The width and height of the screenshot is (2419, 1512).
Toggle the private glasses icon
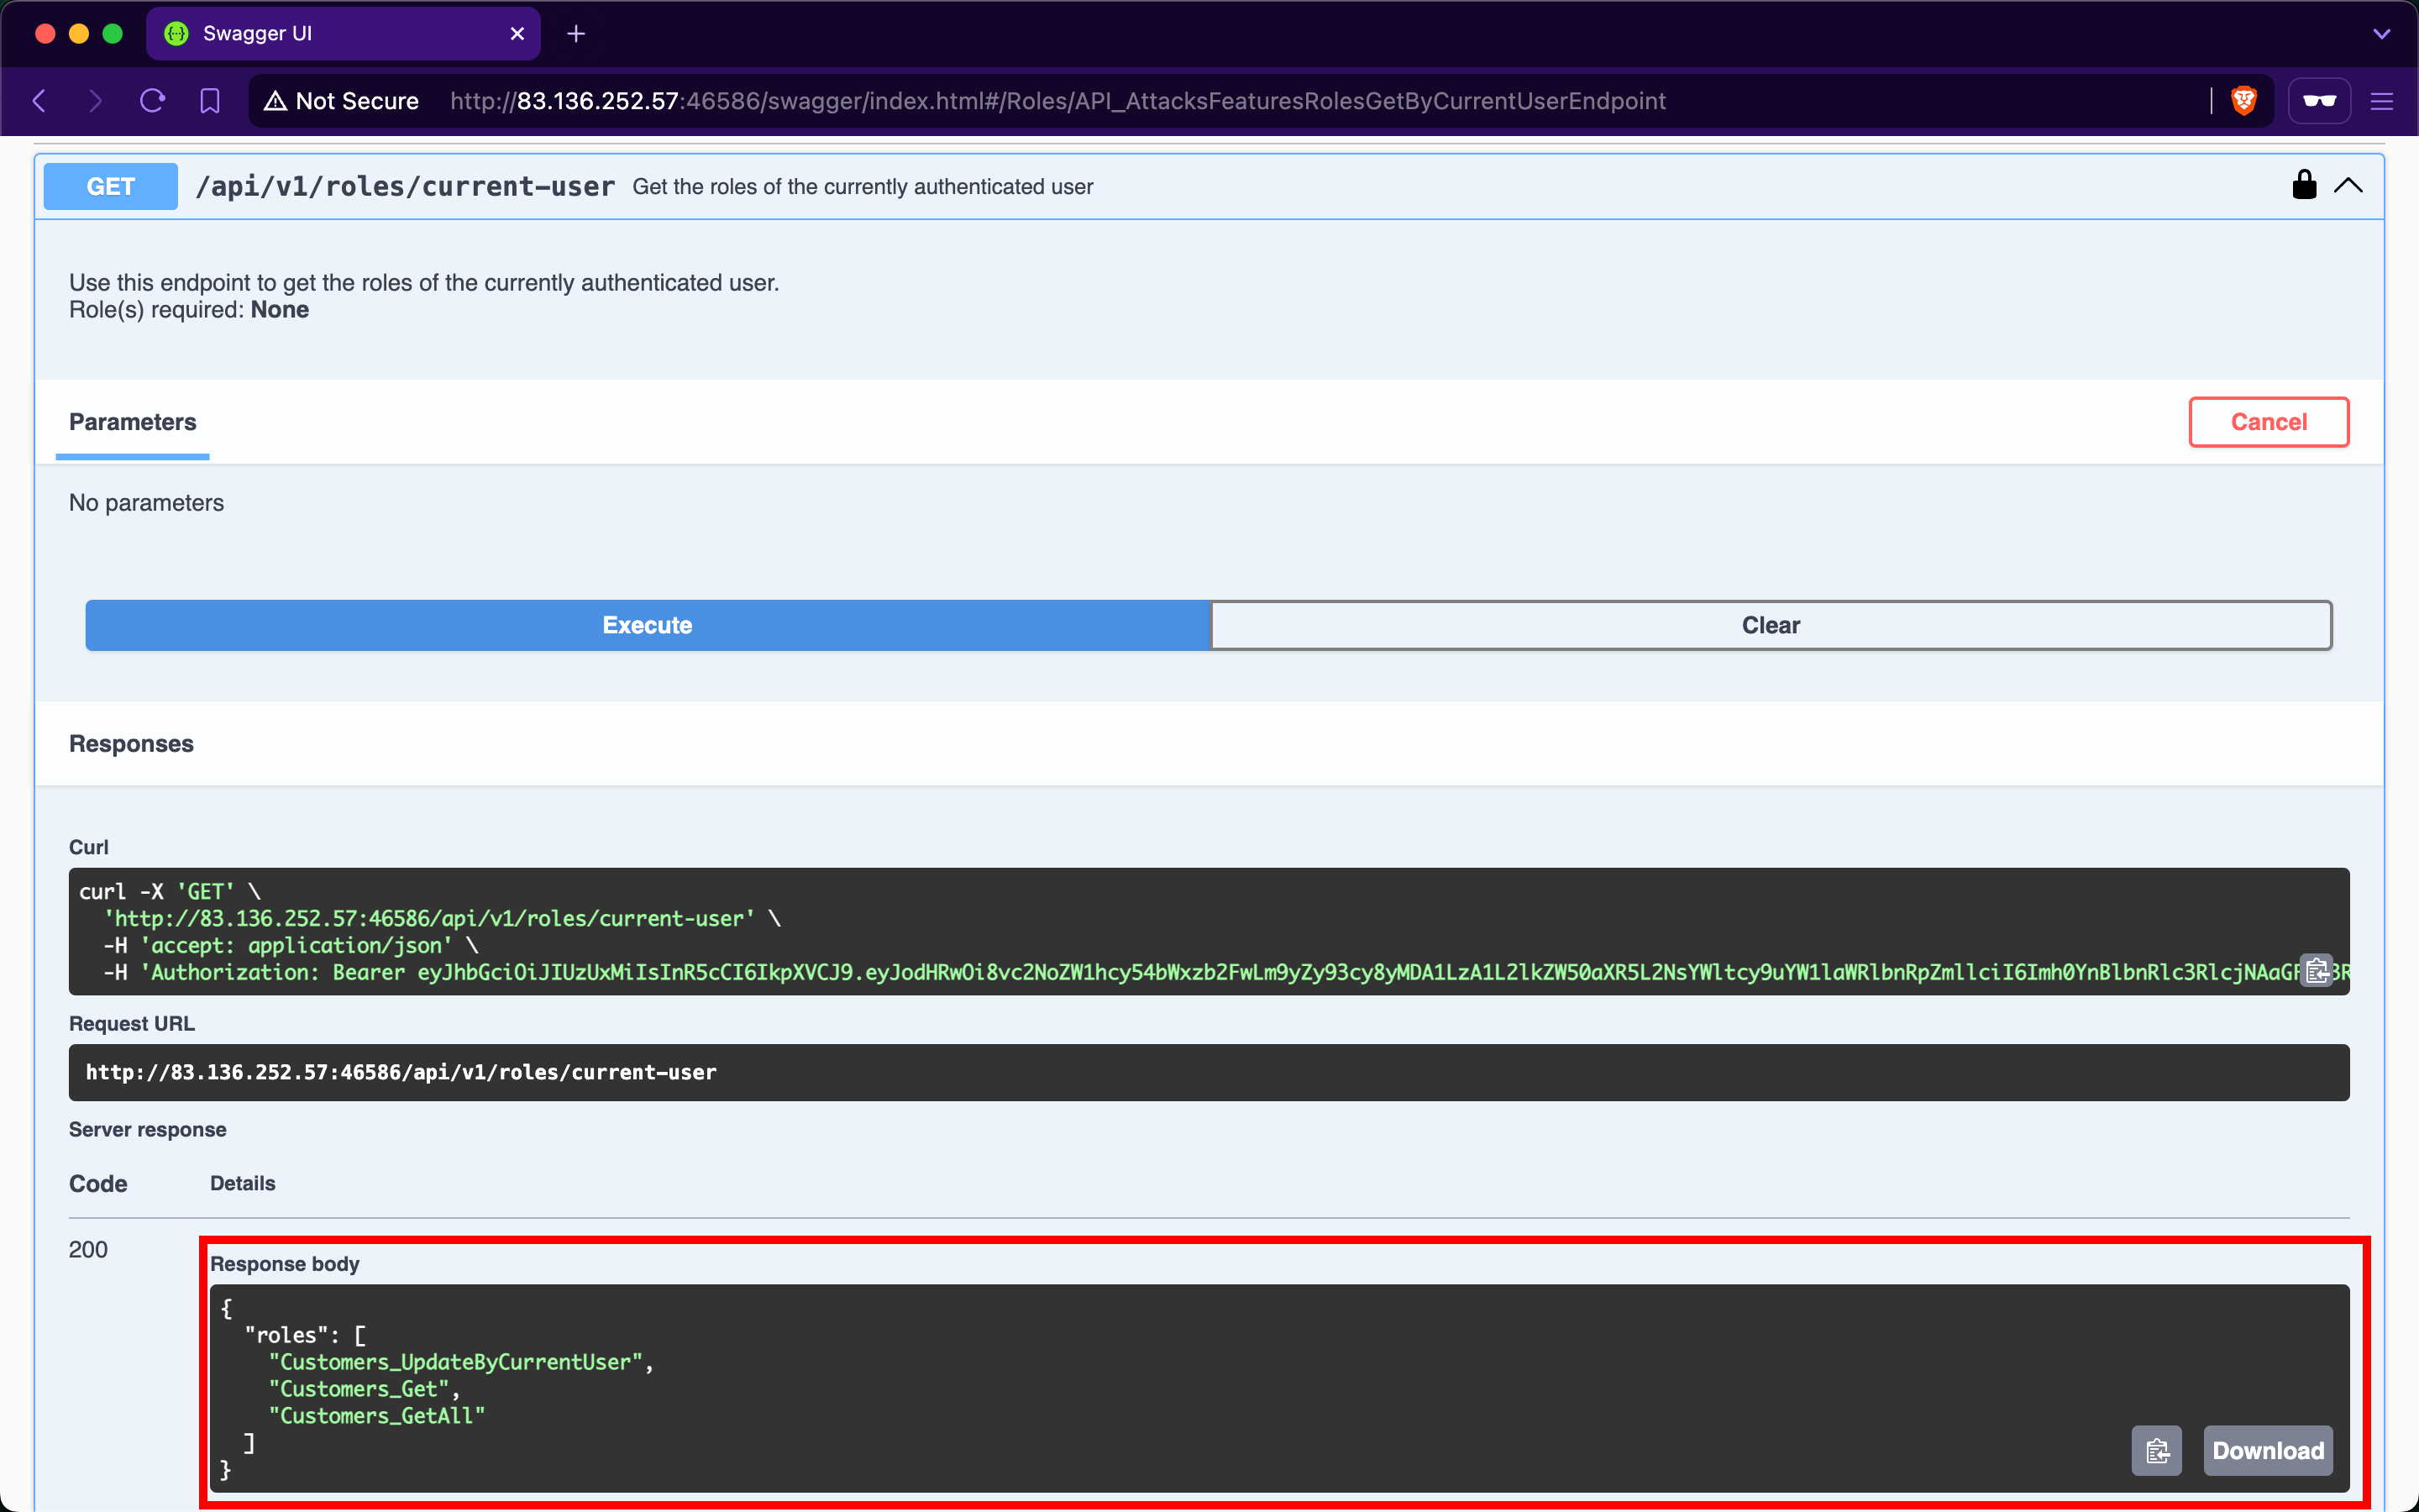[x=2319, y=101]
